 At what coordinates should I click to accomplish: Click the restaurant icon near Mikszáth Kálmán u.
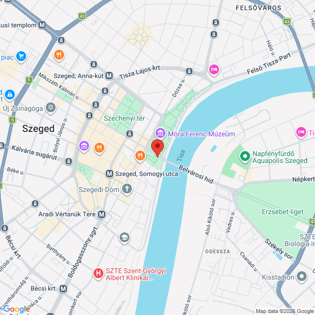click(59, 55)
